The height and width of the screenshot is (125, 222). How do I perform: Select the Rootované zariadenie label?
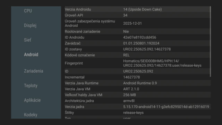click(x=83, y=32)
